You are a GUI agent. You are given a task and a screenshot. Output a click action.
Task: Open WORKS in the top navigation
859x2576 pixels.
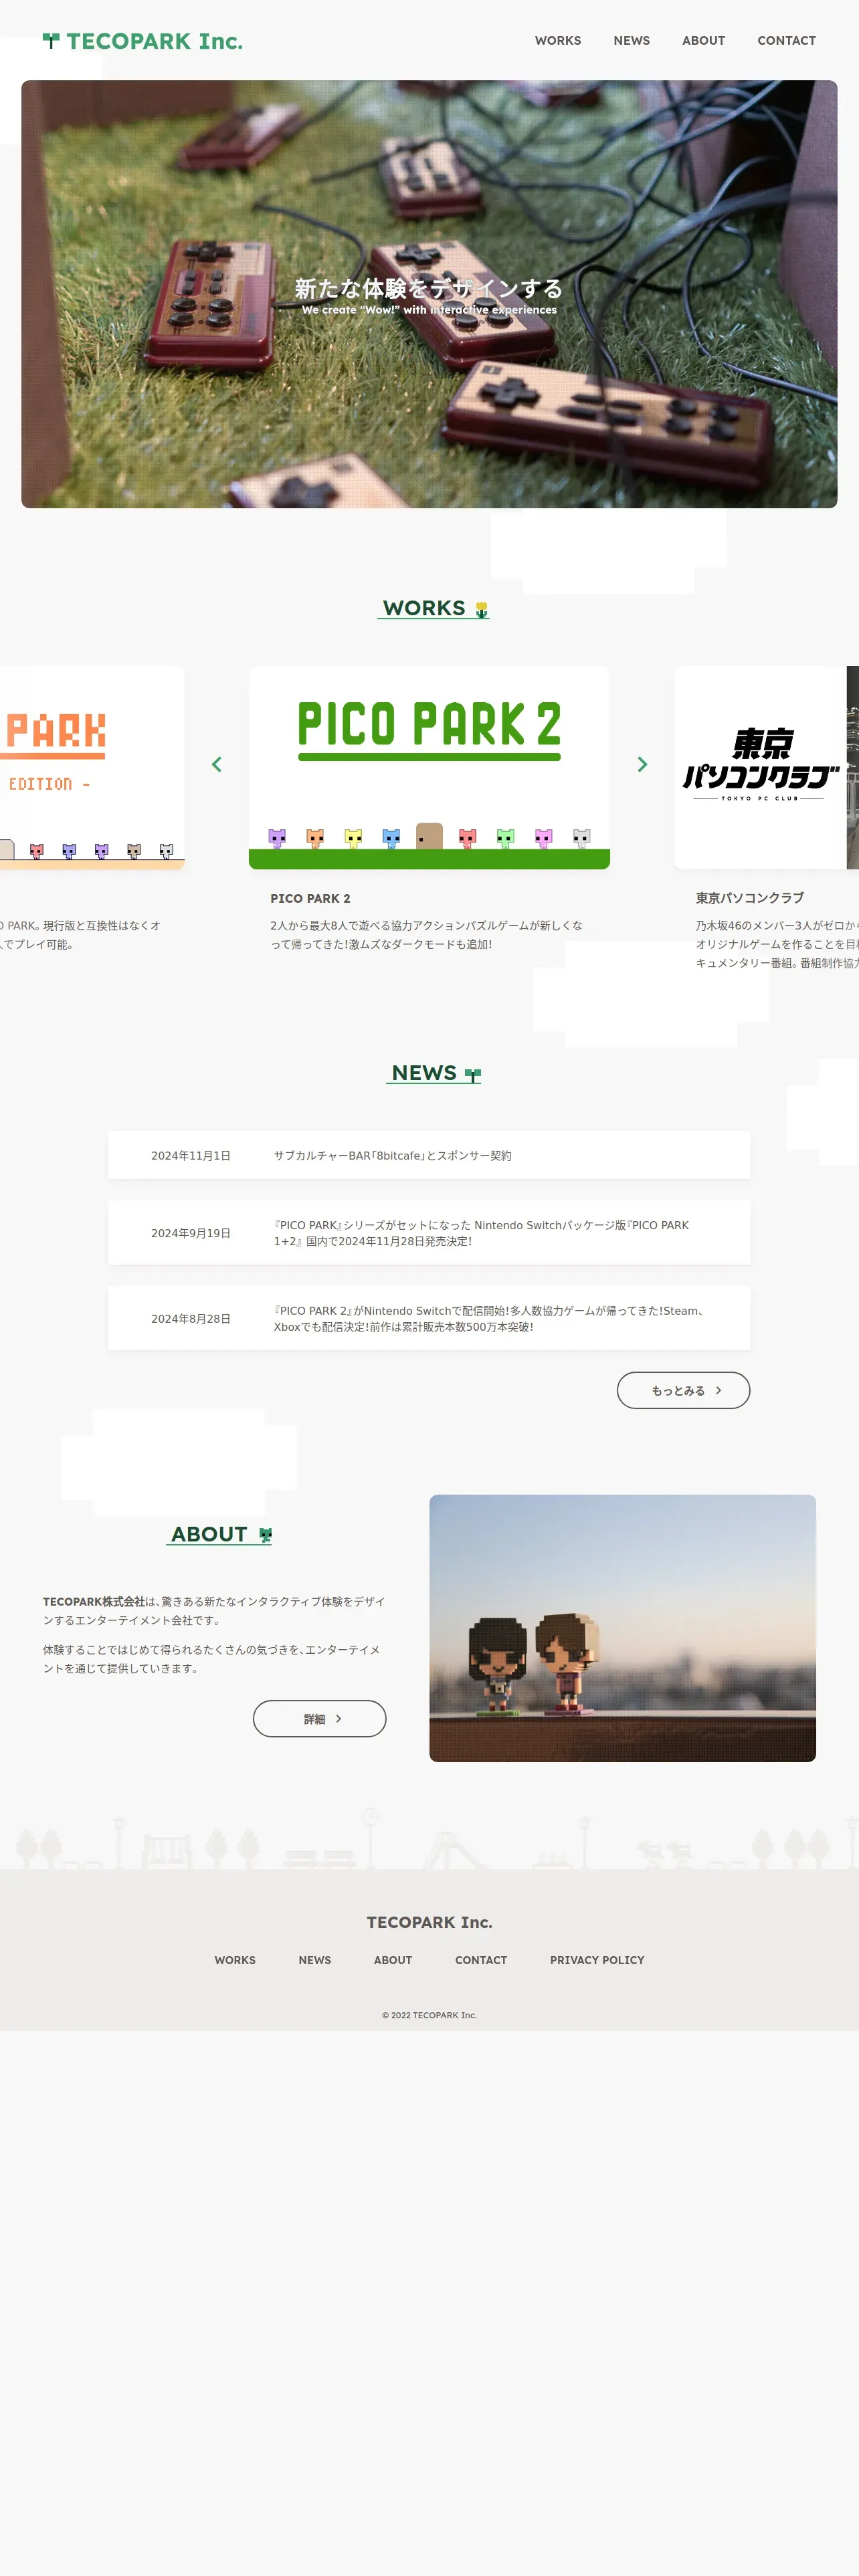point(558,41)
